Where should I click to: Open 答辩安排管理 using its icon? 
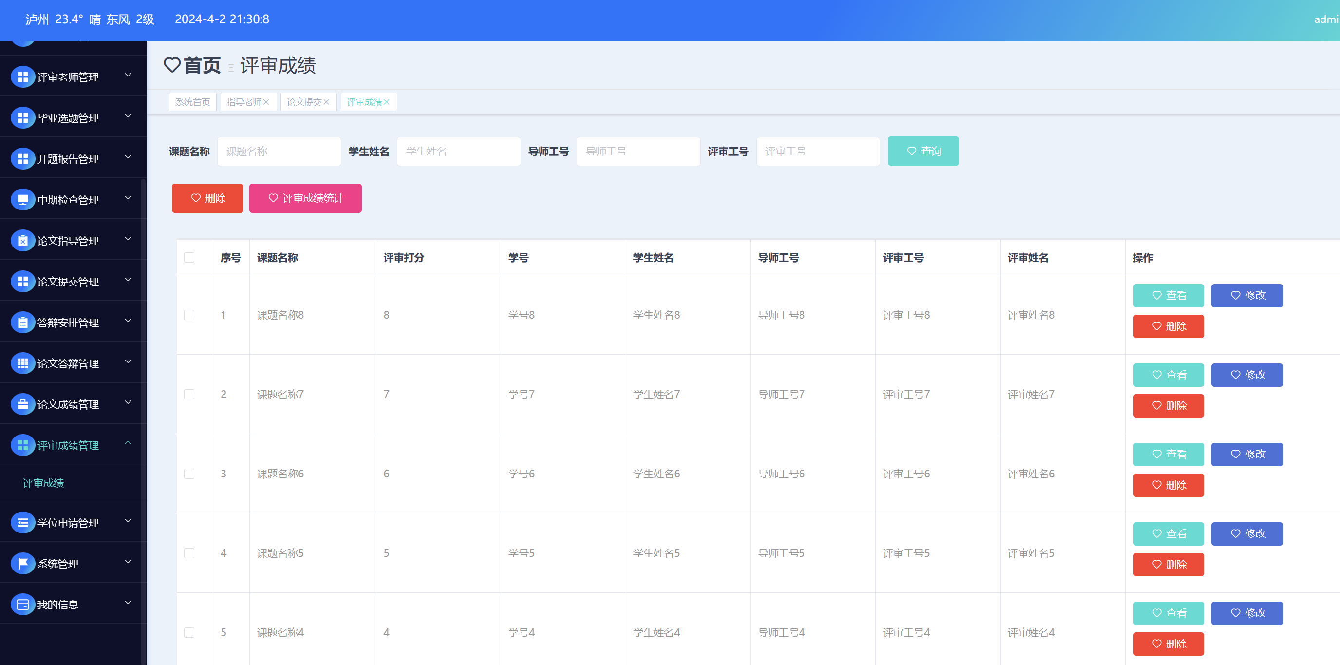(x=22, y=322)
